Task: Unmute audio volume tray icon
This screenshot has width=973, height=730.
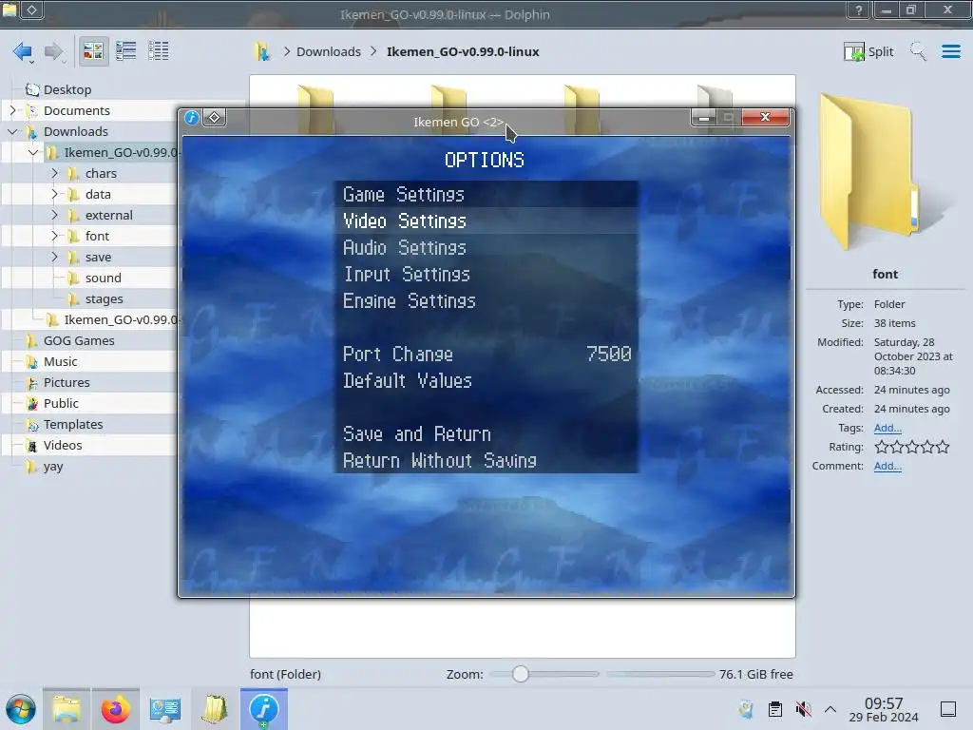Action: tap(803, 709)
